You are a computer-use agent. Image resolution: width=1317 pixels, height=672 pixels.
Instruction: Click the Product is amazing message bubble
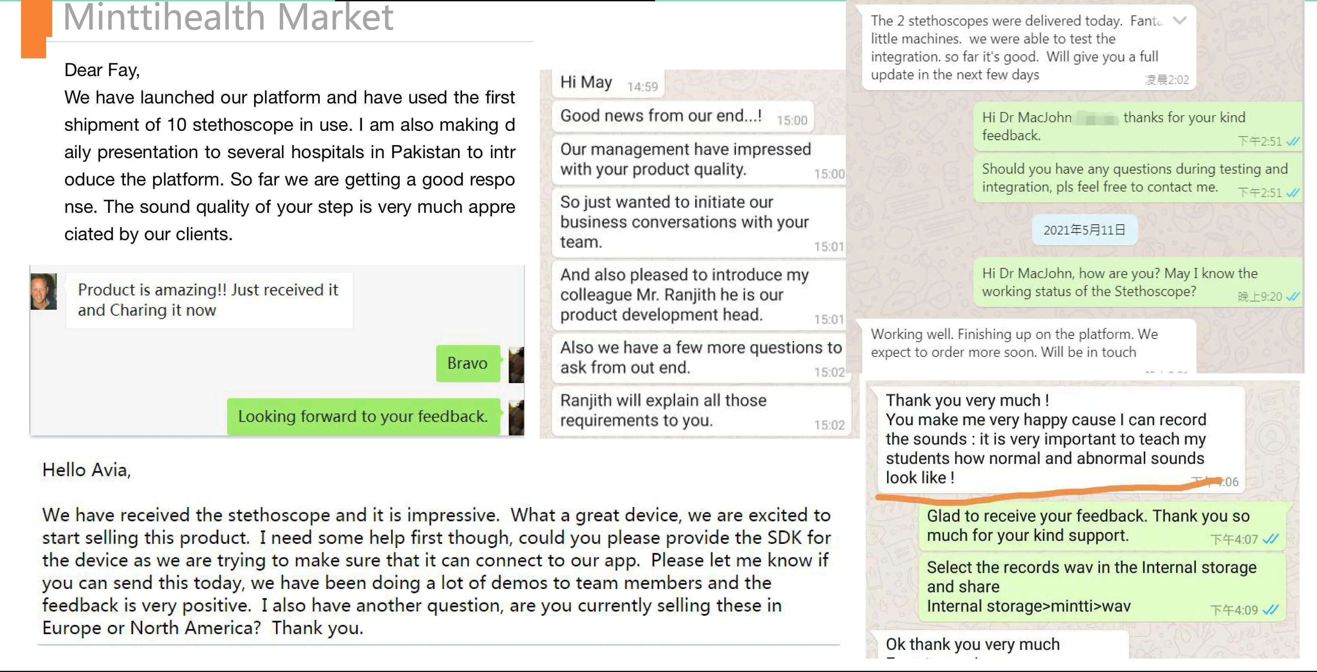pos(209,300)
